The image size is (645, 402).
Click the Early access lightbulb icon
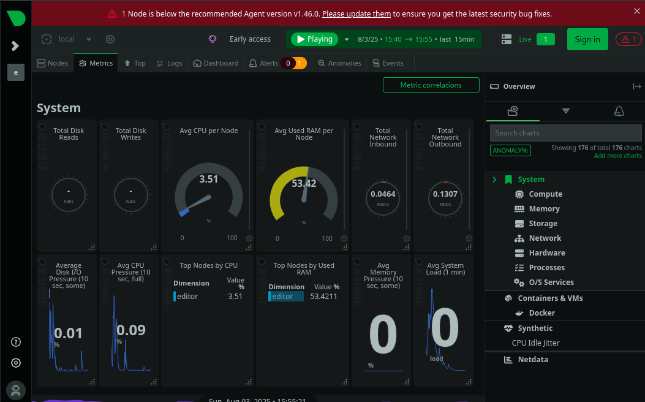coord(213,39)
